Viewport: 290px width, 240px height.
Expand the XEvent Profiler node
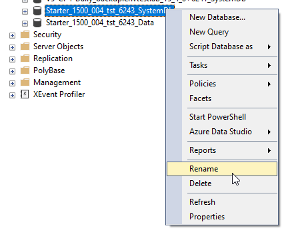12,95
